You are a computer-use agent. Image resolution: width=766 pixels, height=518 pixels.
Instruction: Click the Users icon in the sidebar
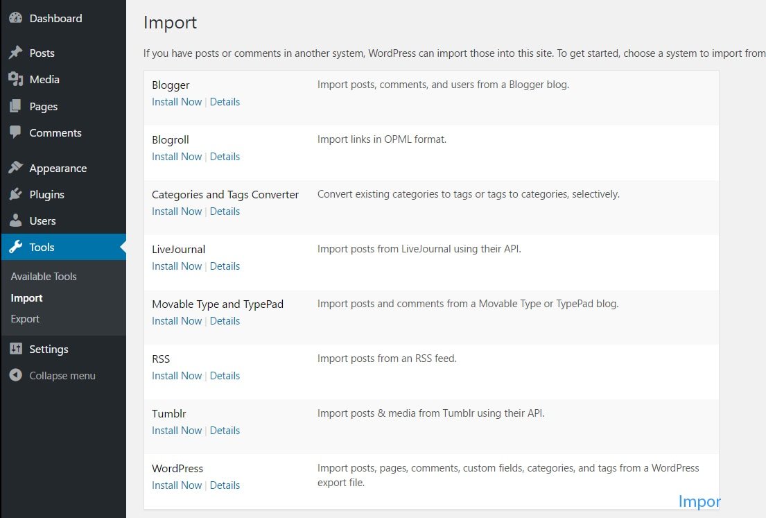17,221
